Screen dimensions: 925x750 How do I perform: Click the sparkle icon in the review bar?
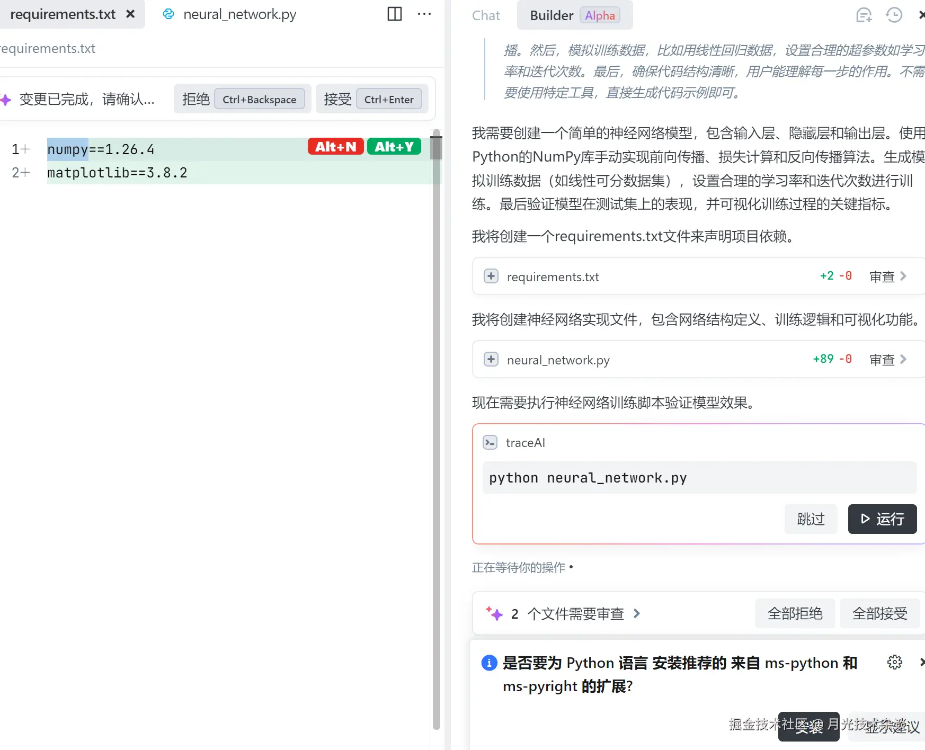click(x=494, y=613)
